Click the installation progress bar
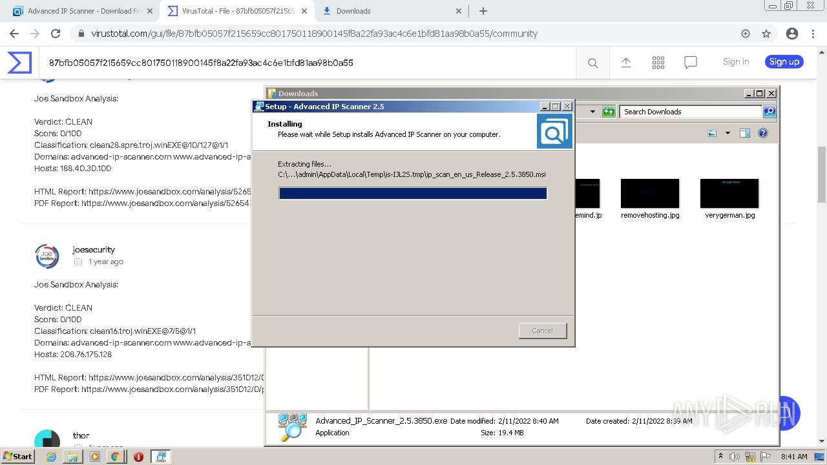This screenshot has width=827, height=465. point(413,193)
